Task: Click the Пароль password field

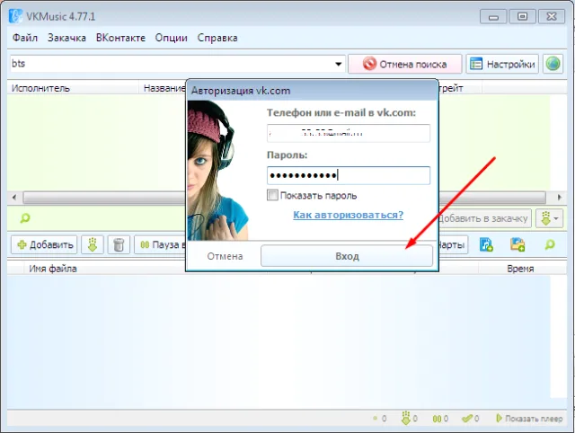Action: tap(349, 175)
